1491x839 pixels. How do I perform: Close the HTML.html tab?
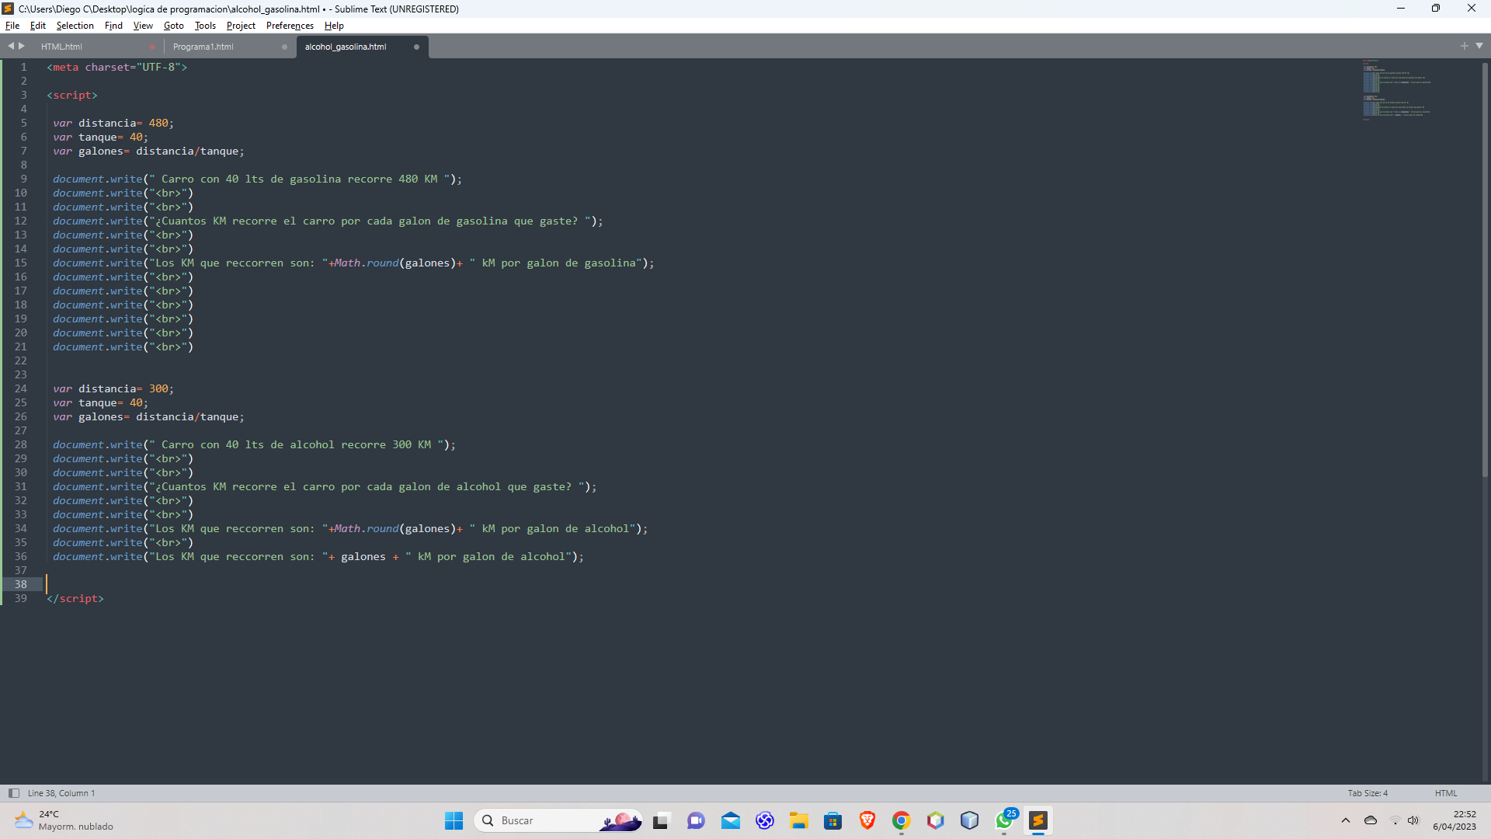click(x=152, y=47)
